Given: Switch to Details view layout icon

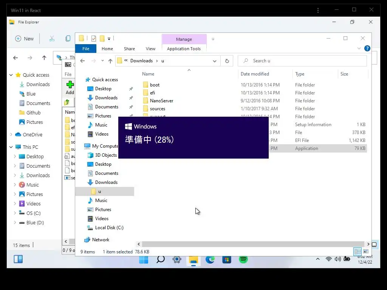Looking at the screenshot, I should click(358, 251).
